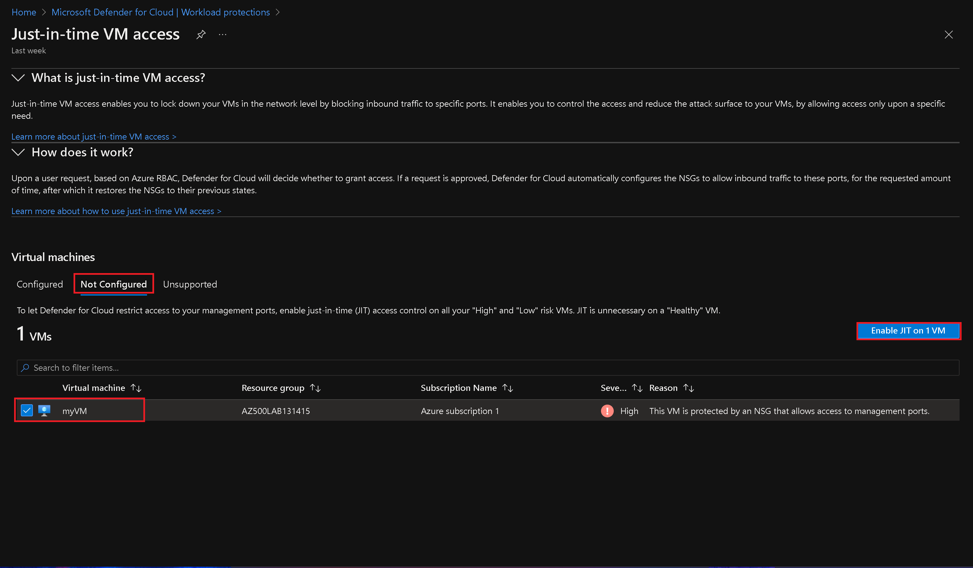Pin the Just-in-time VM access page
The width and height of the screenshot is (973, 568).
200,34
